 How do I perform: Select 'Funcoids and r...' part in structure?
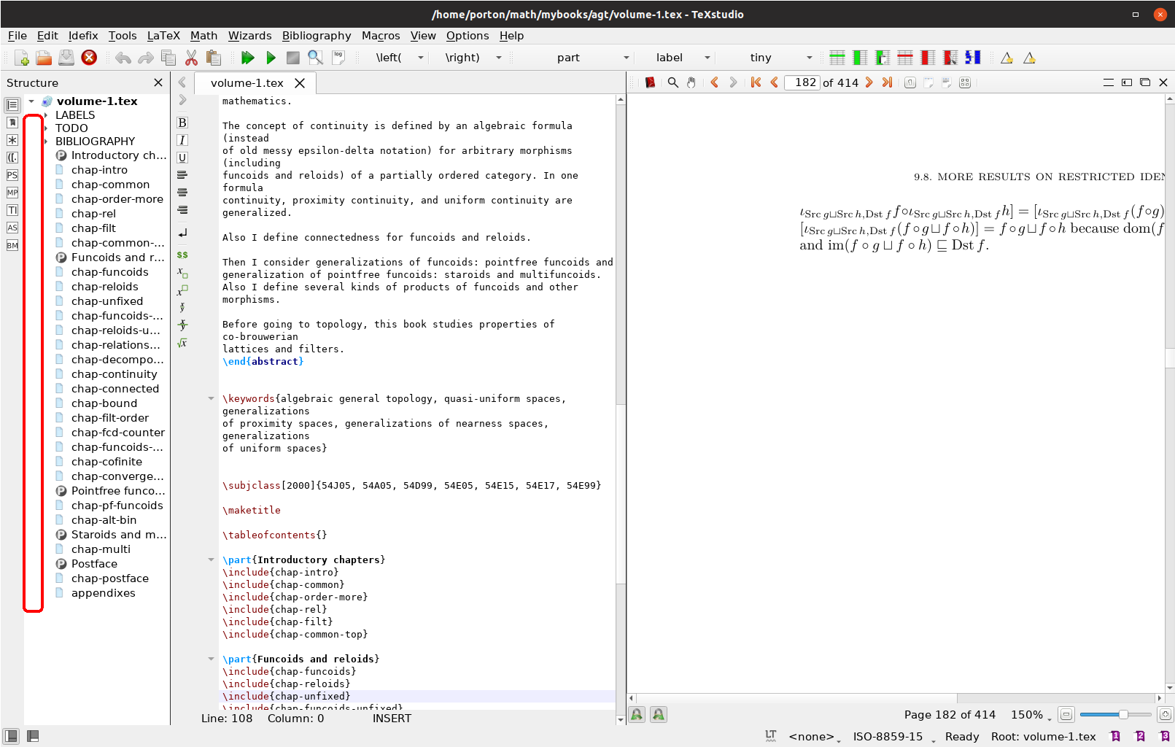click(x=110, y=258)
